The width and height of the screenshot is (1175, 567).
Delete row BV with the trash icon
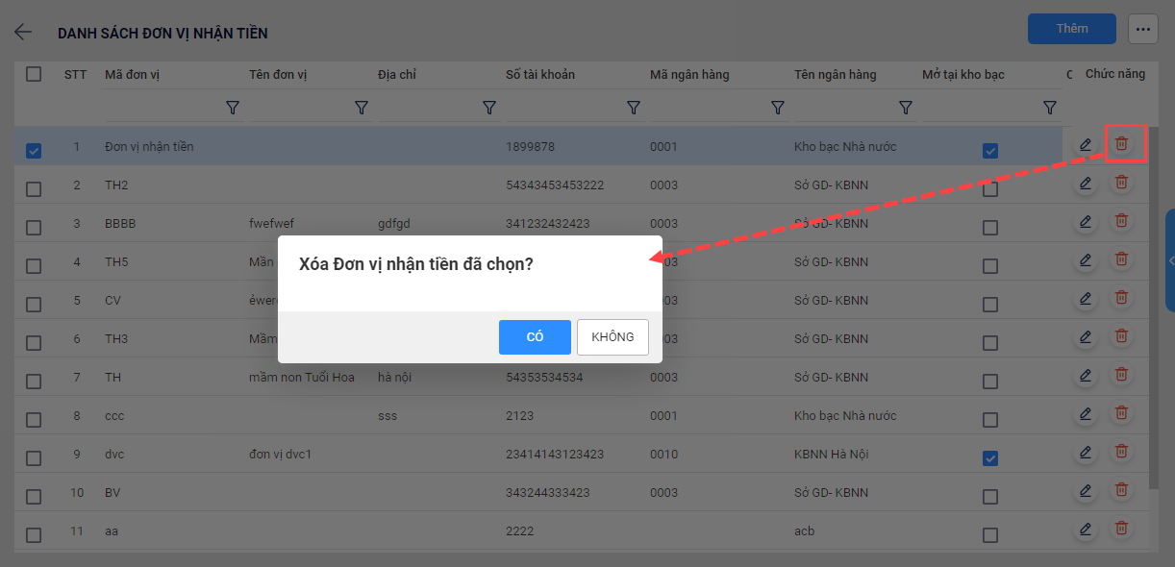pyautogui.click(x=1121, y=490)
